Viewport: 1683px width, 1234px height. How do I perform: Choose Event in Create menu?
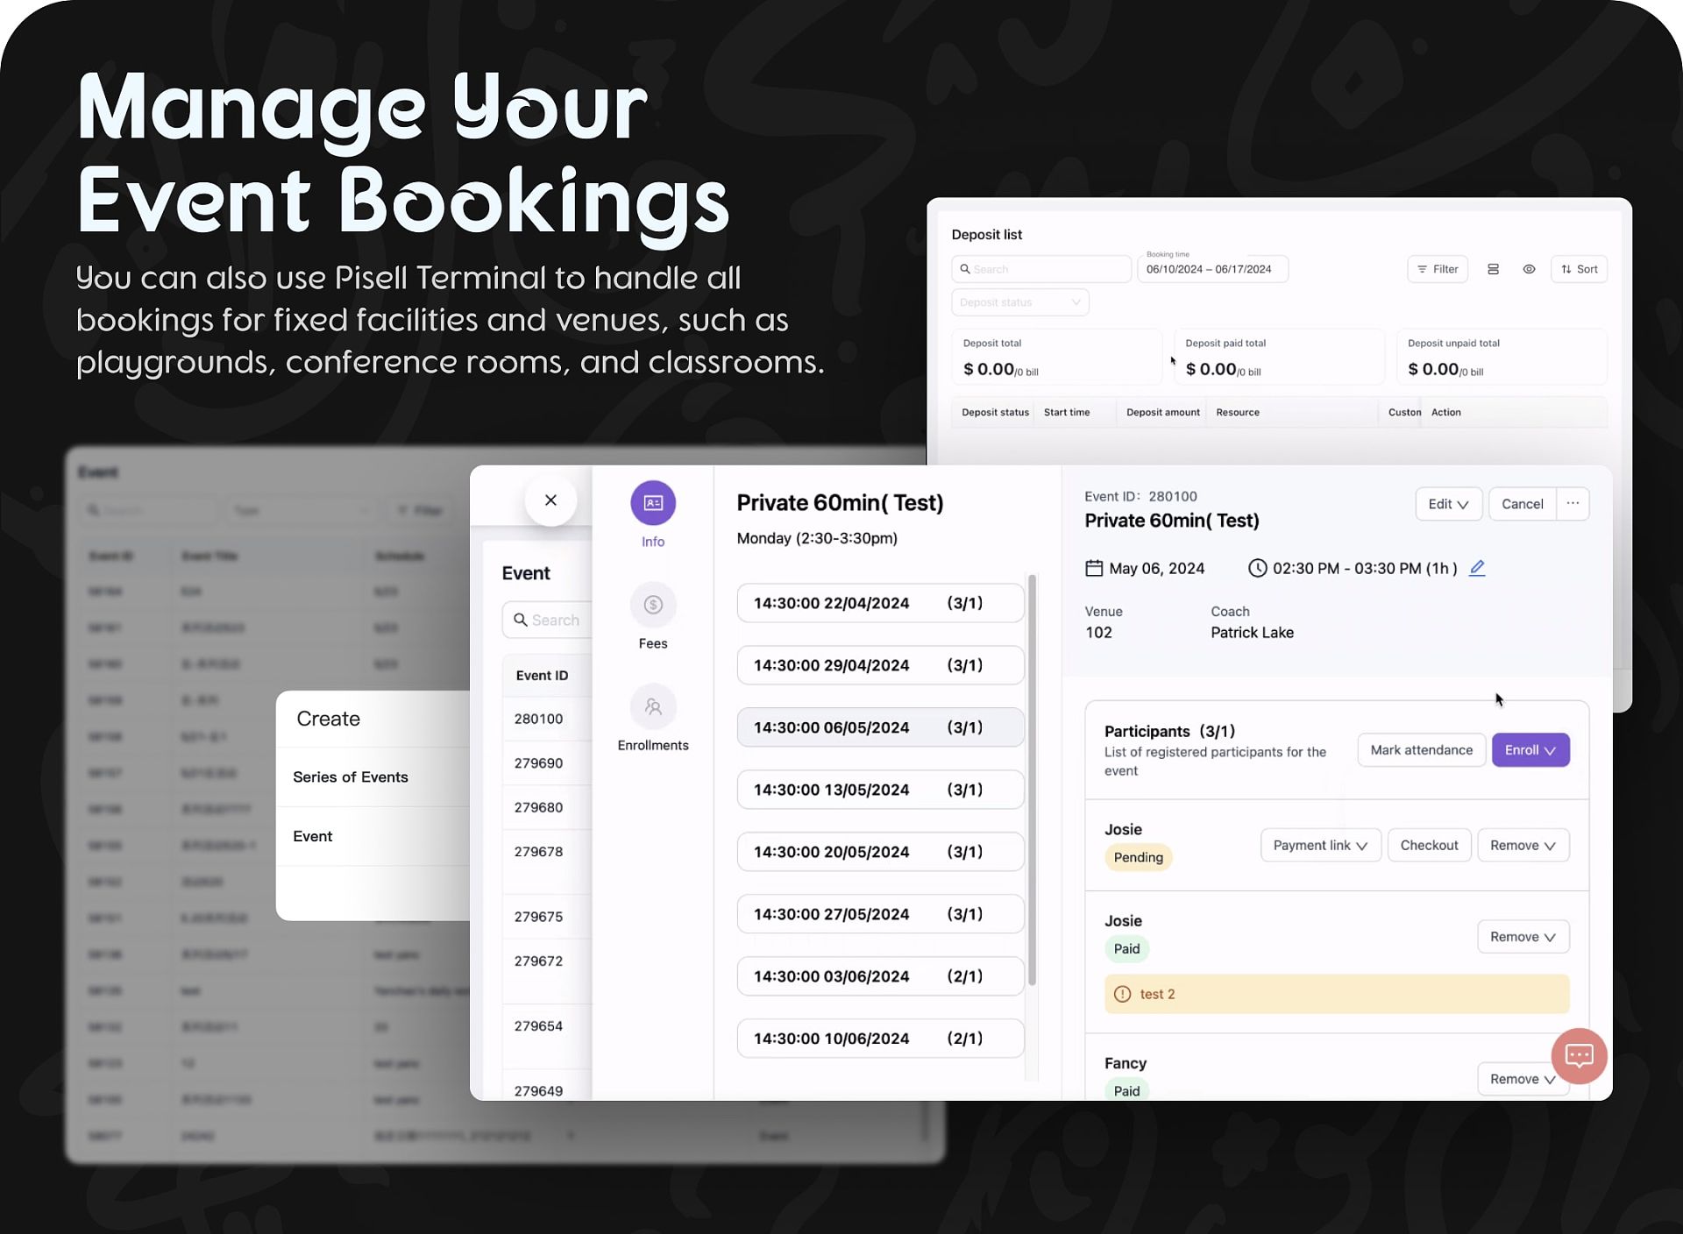(373, 837)
